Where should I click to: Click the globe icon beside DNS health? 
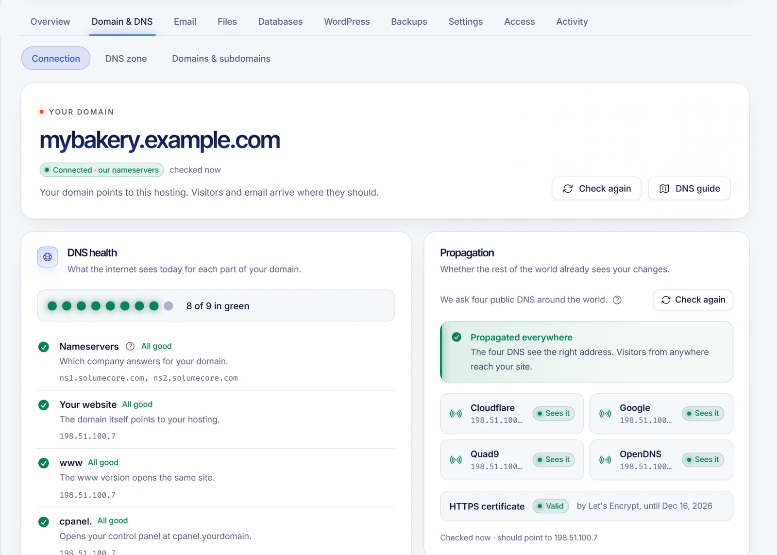pyautogui.click(x=48, y=257)
